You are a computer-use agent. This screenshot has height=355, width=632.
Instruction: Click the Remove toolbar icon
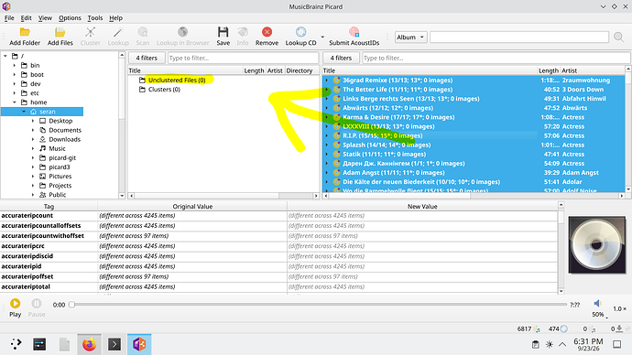click(x=267, y=32)
